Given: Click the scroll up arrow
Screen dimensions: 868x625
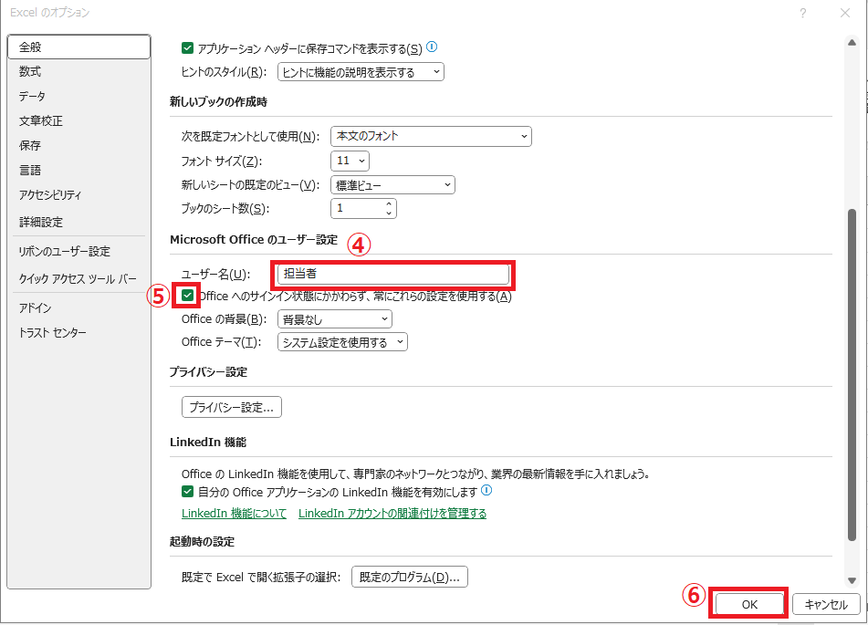Looking at the screenshot, I should point(852,43).
